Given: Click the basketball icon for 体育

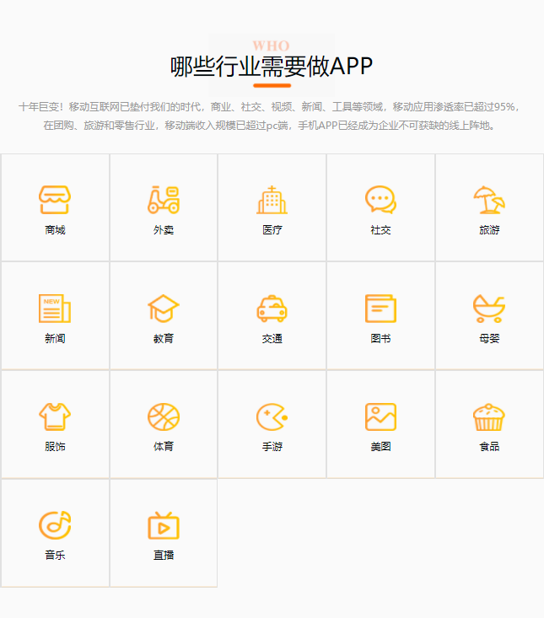Looking at the screenshot, I should point(164,416).
